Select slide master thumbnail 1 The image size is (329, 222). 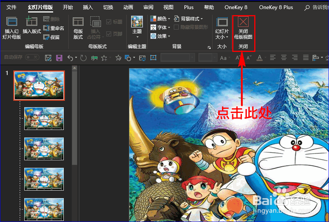(x=39, y=86)
